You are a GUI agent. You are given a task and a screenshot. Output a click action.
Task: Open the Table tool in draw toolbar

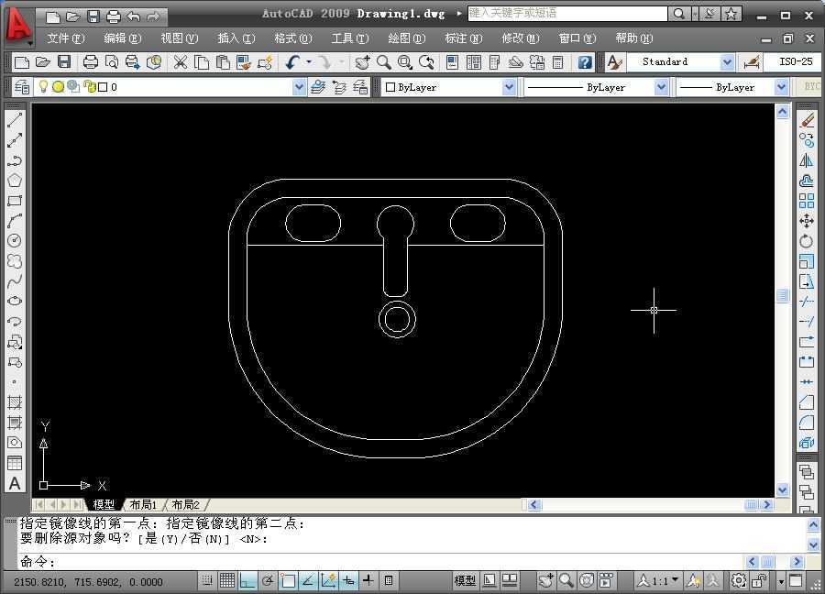(15, 463)
